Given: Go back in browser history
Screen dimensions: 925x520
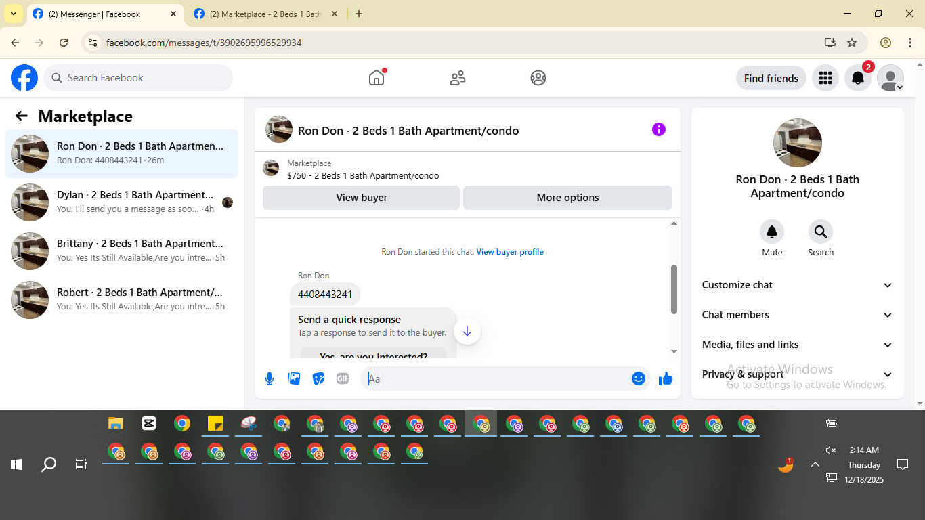Looking at the screenshot, I should pos(15,43).
